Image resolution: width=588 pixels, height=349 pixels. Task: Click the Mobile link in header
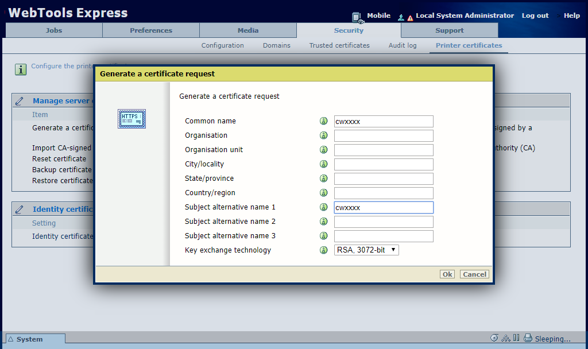point(379,15)
